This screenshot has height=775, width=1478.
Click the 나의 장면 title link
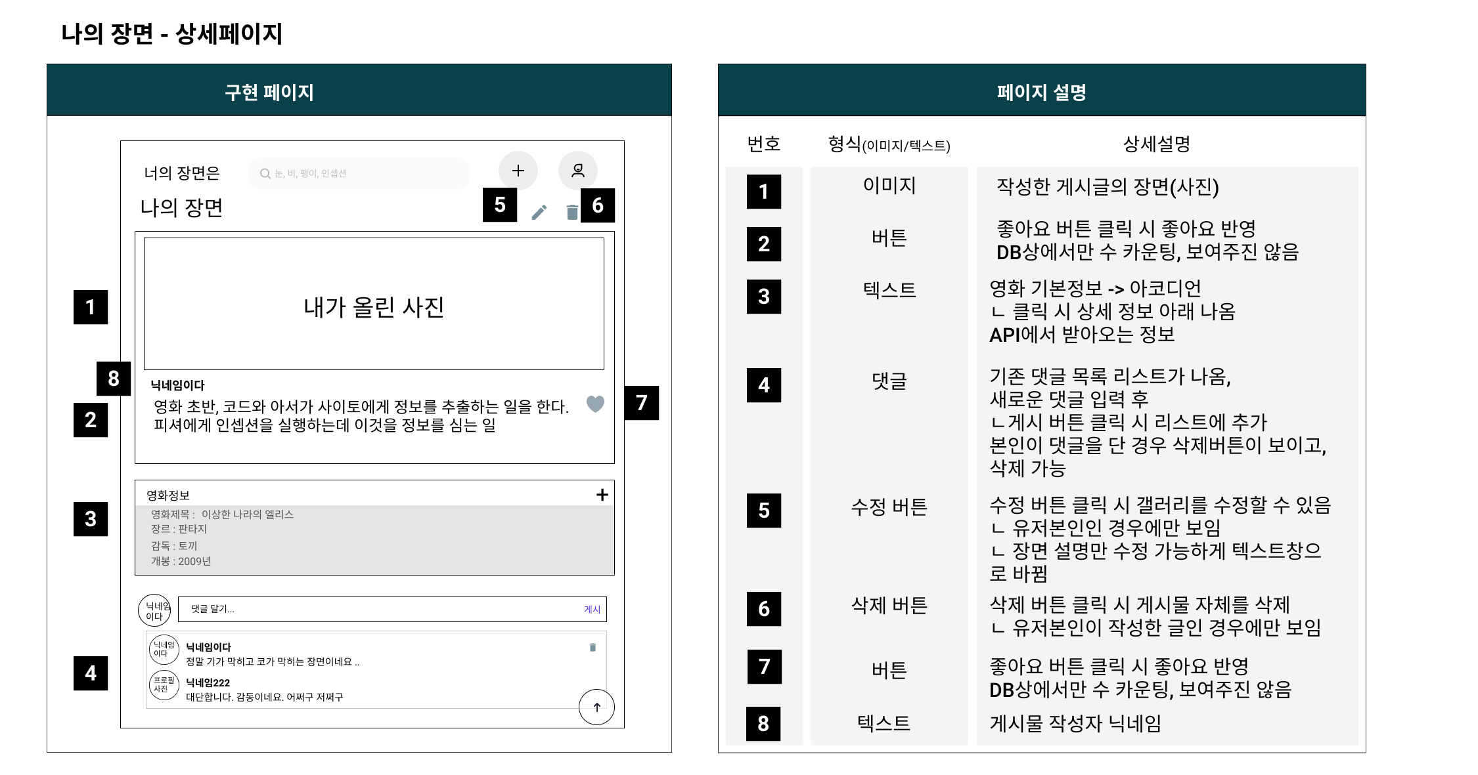[181, 209]
